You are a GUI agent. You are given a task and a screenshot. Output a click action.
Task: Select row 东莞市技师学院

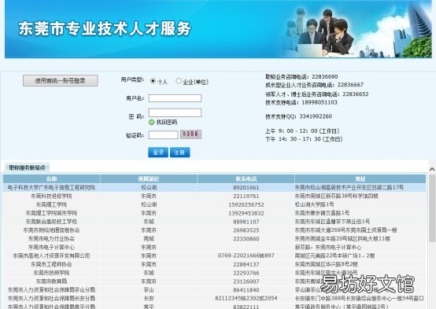(214, 273)
